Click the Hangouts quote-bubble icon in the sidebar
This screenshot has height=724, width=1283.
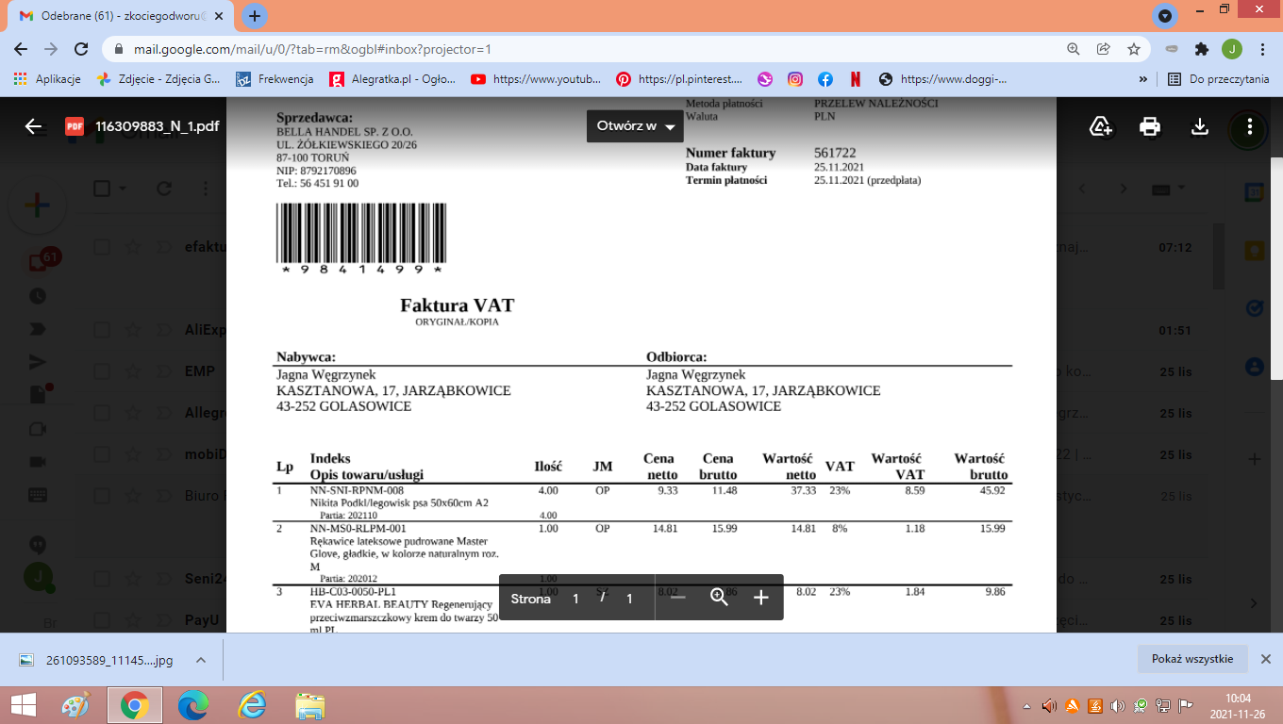(38, 544)
